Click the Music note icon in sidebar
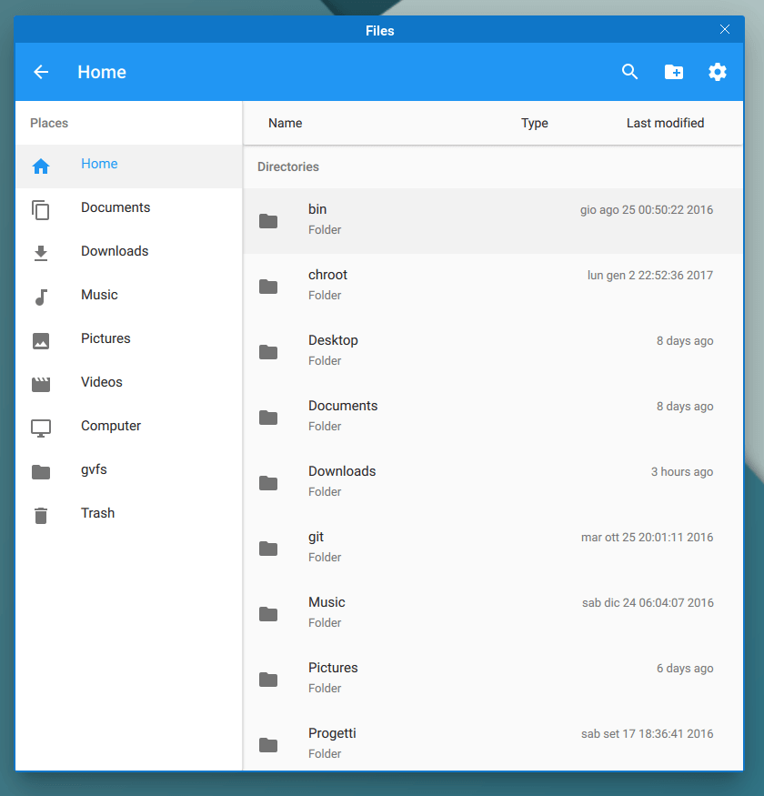The height and width of the screenshot is (796, 764). click(x=41, y=297)
